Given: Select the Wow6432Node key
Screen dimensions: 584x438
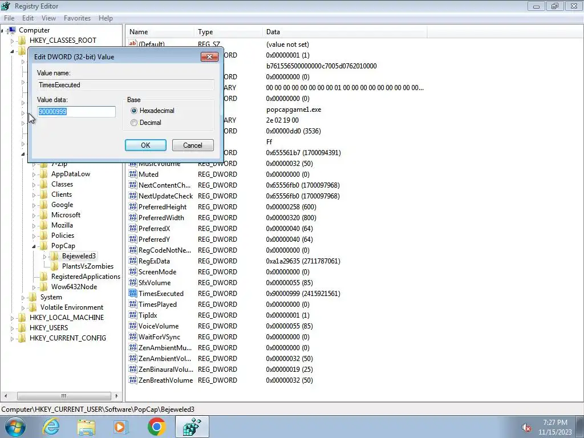Looking at the screenshot, I should [x=74, y=287].
